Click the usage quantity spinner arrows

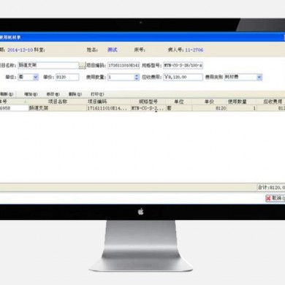click(137, 77)
